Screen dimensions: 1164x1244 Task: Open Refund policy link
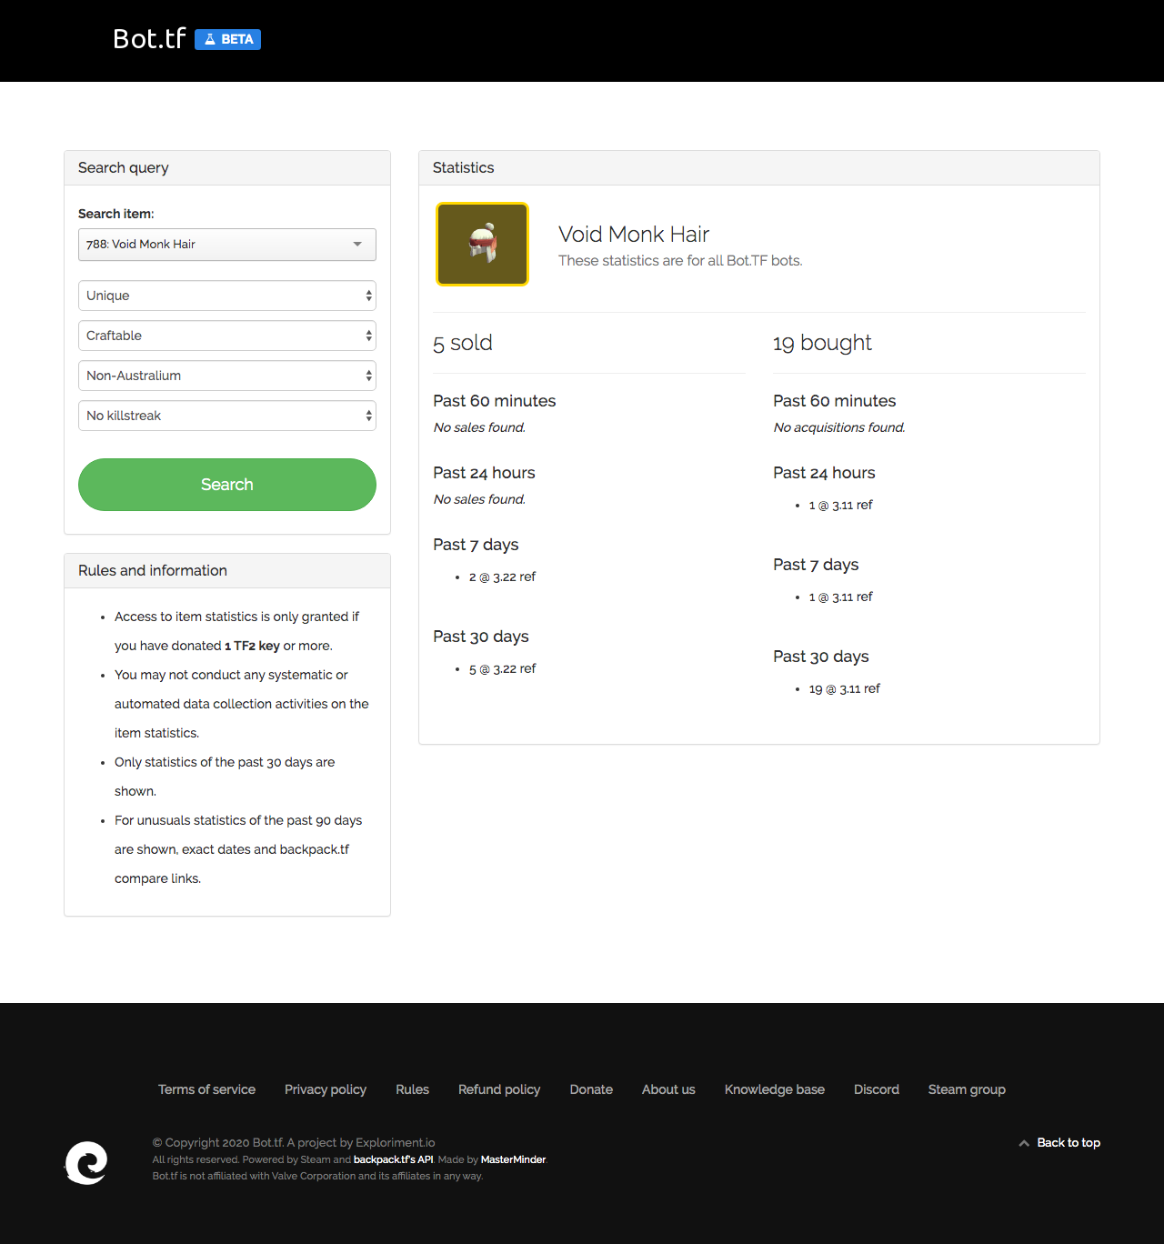pyautogui.click(x=499, y=1089)
